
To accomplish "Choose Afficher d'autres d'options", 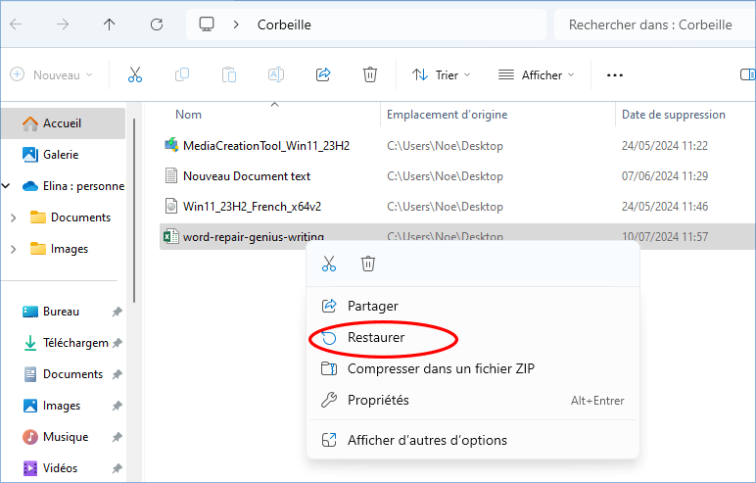I will pyautogui.click(x=473, y=440).
